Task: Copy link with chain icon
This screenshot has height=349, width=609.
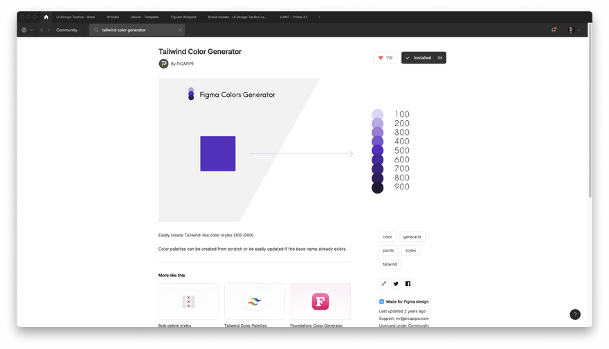Action: point(383,283)
